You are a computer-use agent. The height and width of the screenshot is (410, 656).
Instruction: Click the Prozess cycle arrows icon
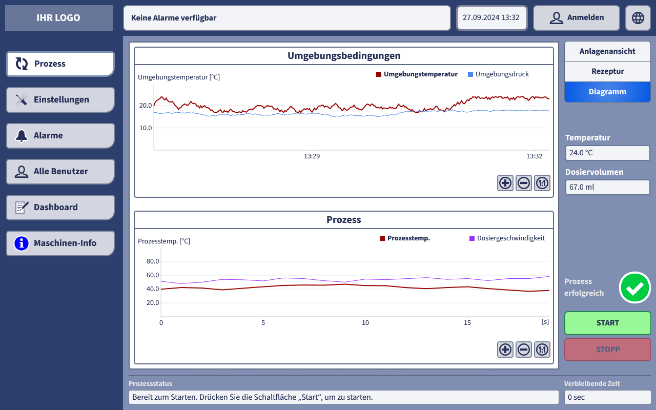22,64
